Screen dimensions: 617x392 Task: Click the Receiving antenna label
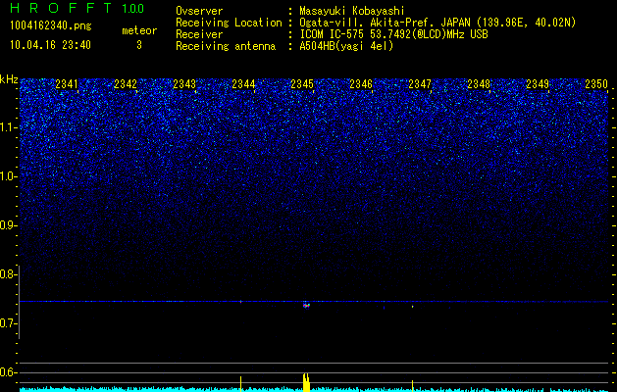pyautogui.click(x=226, y=46)
